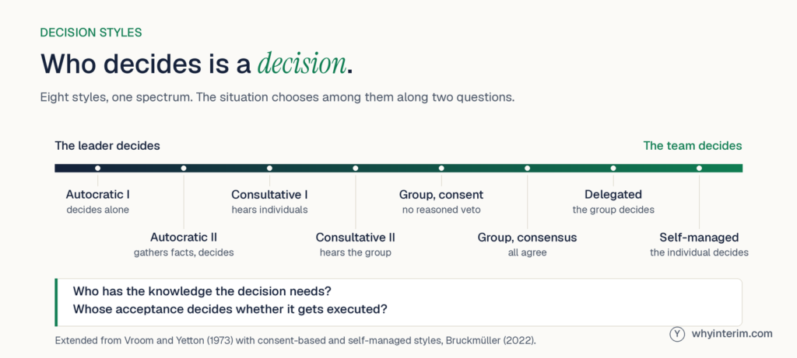Click "The leader decides" heading
Image resolution: width=797 pixels, height=358 pixels.
(107, 146)
